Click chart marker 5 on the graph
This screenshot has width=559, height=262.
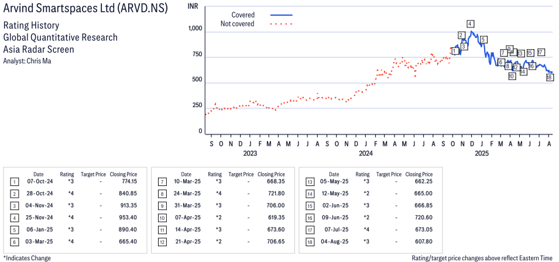(x=483, y=40)
